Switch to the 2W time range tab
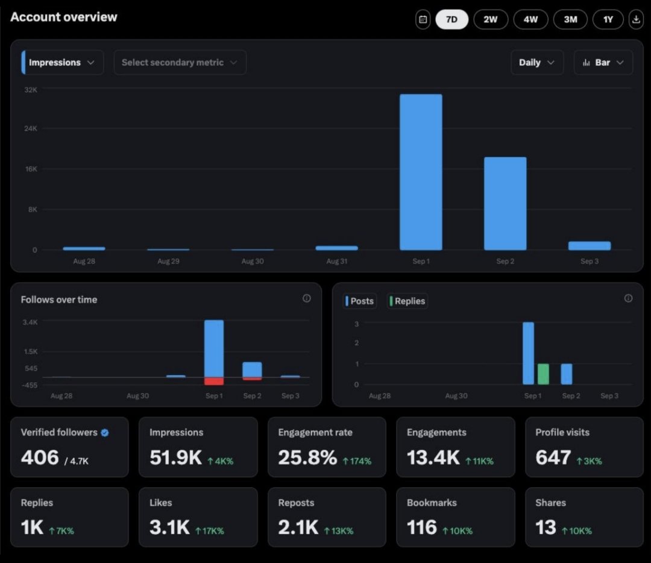This screenshot has width=651, height=563. (x=491, y=19)
